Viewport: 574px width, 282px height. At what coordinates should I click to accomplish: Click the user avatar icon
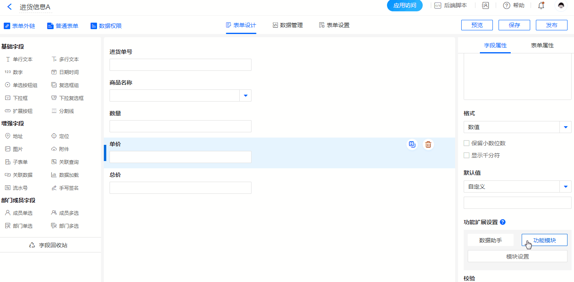561,6
